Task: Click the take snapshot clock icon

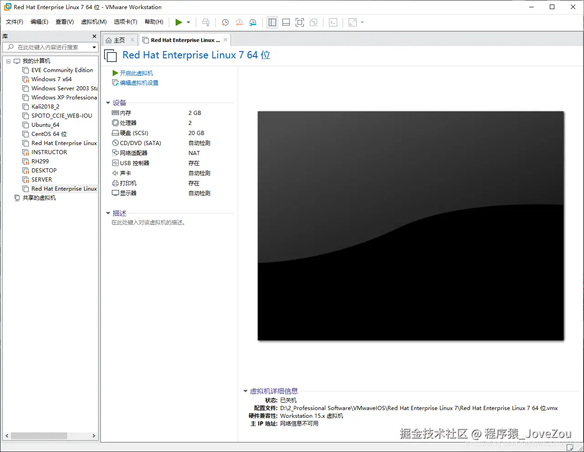Action: tap(225, 22)
